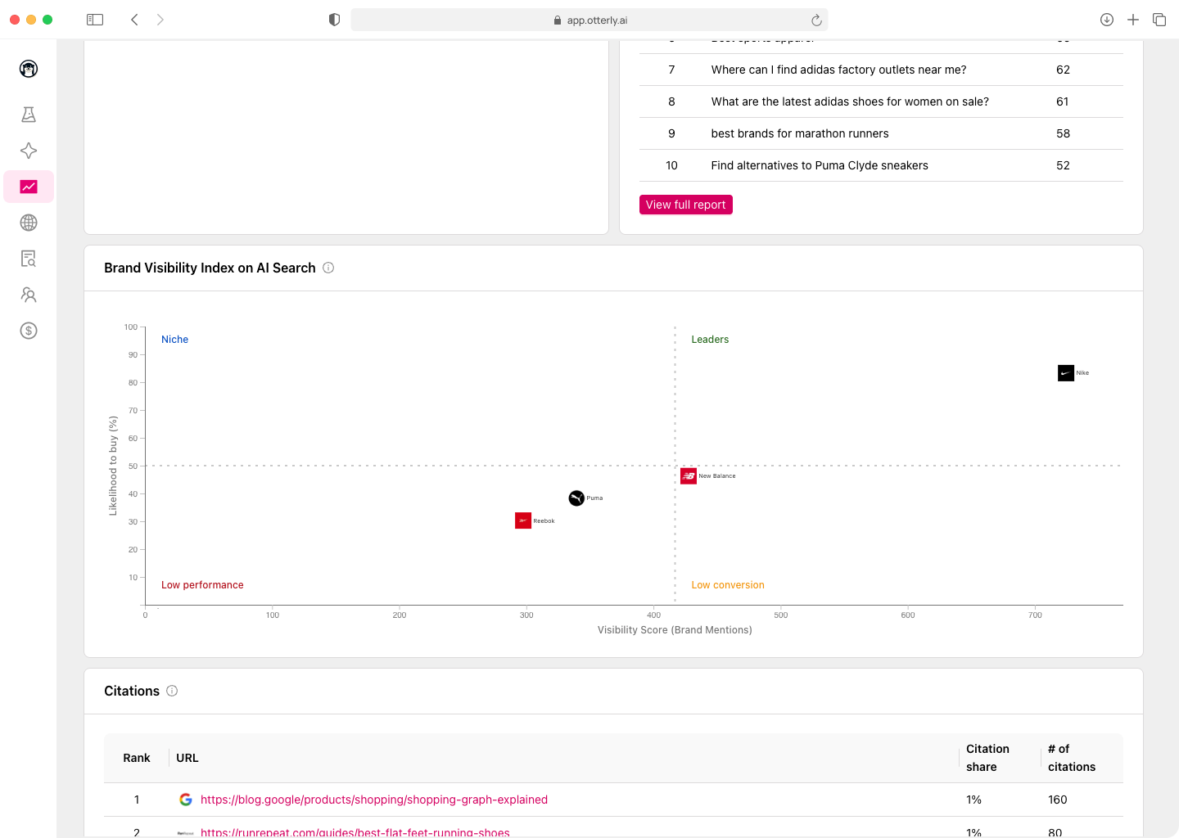Click the 160 citations value
The height and width of the screenshot is (838, 1179).
click(1058, 800)
